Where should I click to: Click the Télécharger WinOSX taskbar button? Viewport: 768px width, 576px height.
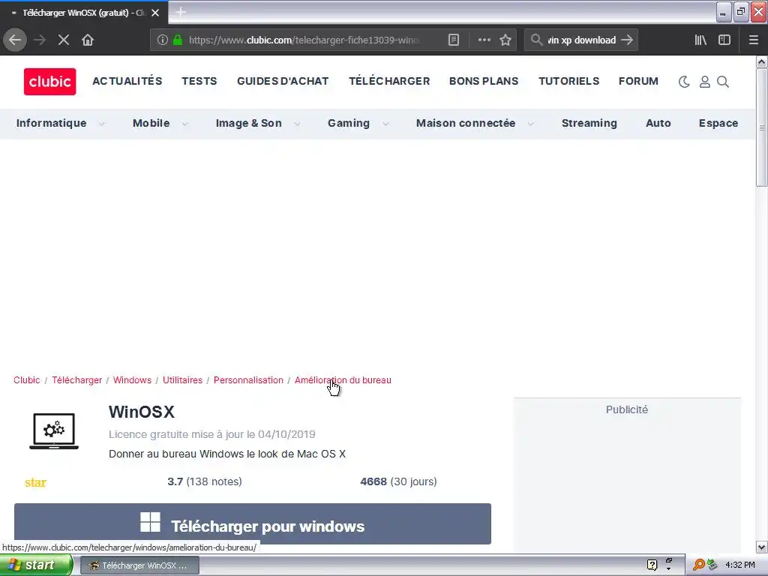pos(139,565)
